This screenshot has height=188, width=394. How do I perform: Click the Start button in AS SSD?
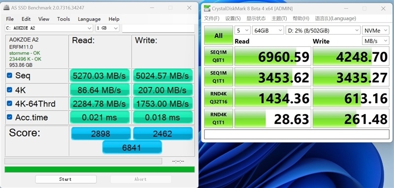66,179
